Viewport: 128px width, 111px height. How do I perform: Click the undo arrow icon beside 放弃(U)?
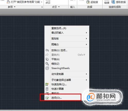coord(47,50)
